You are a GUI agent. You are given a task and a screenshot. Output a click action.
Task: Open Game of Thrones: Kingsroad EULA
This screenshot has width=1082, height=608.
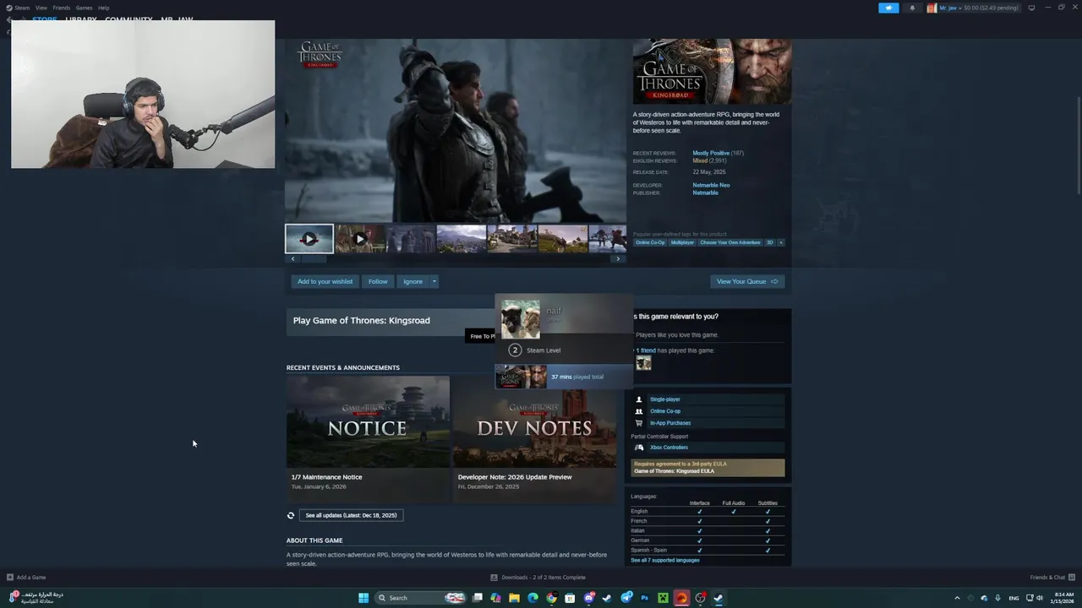click(x=674, y=471)
